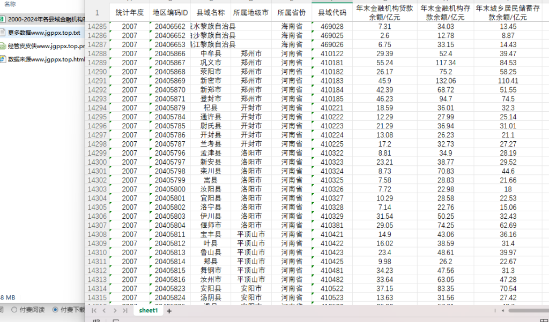
Task: Click the savings balance cell 70.54
Action: pos(508,288)
